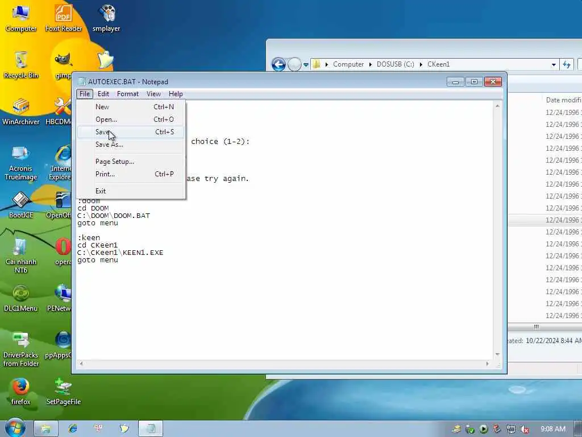Choose Save As... from the File menu
582x437 pixels.
[131, 145]
